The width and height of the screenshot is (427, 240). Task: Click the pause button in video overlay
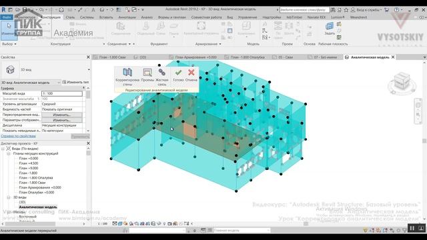412,228
